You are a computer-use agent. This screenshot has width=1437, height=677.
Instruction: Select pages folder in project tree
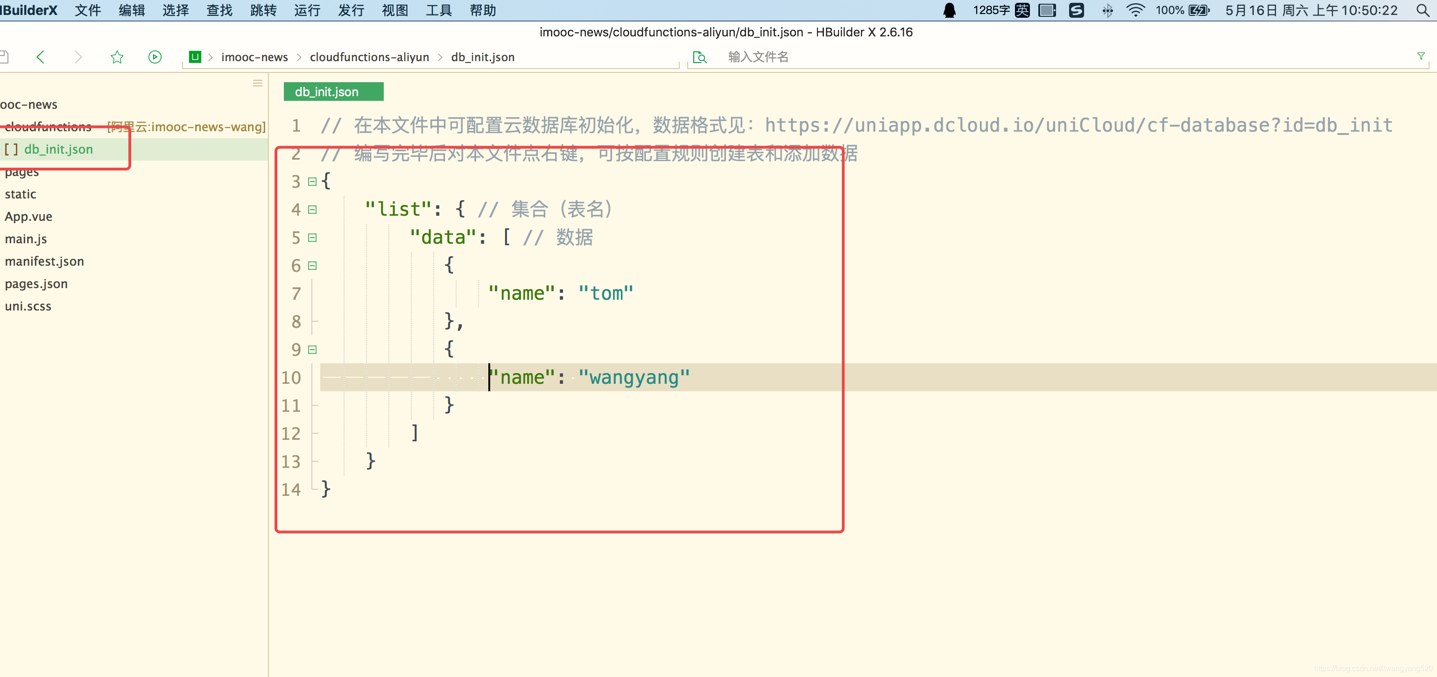tap(22, 172)
